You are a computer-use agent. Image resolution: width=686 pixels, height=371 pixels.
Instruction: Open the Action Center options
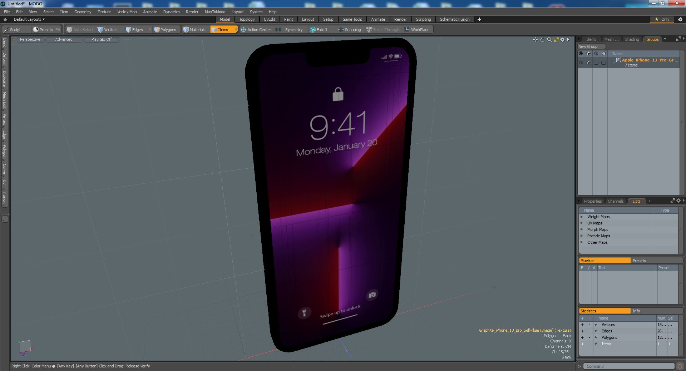[x=256, y=30]
